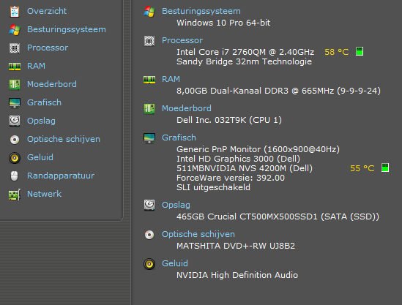Click the Netwerk card icon in sidebar

pos(15,195)
